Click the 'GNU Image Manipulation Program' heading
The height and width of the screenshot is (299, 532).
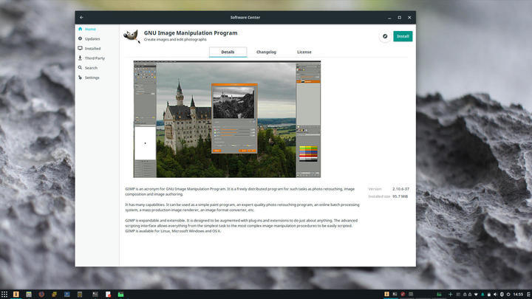(191, 33)
